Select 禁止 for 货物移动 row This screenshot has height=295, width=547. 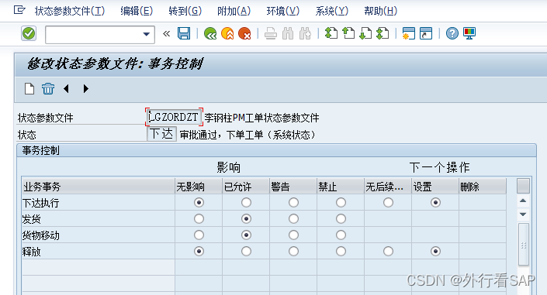[341, 235]
